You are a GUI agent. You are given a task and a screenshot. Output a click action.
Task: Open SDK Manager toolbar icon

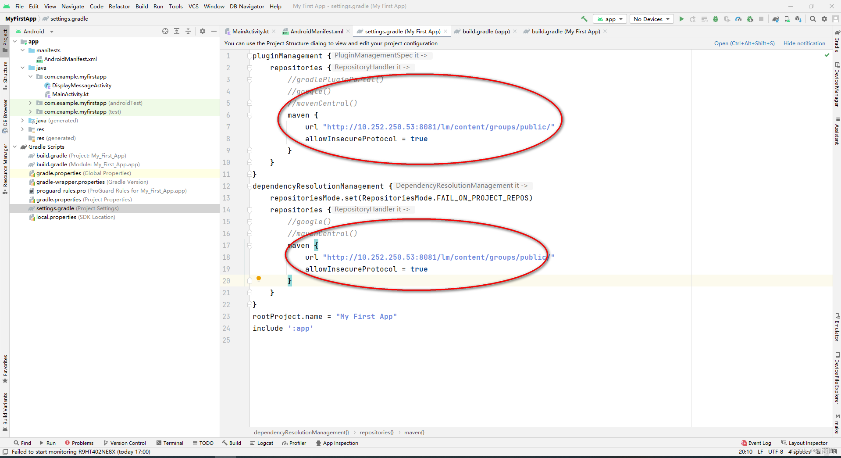tap(798, 19)
